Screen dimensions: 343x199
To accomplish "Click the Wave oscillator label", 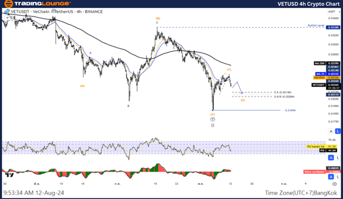I will 314,172.
